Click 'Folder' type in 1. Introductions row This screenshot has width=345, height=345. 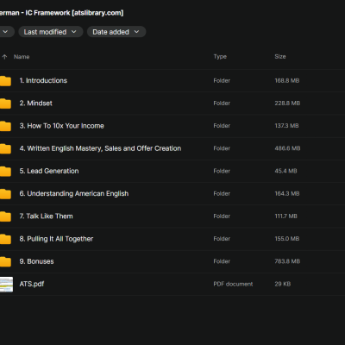[x=222, y=80]
